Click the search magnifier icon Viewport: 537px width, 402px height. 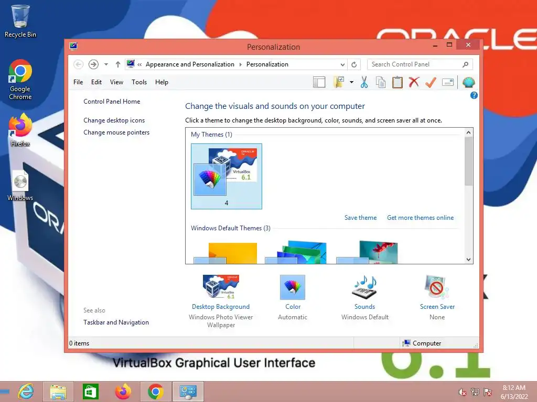(x=466, y=64)
